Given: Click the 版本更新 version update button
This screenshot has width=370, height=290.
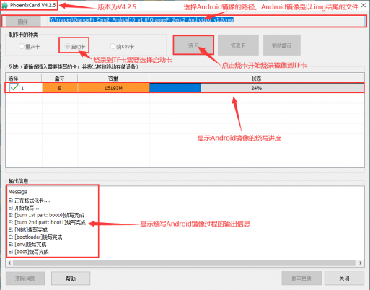Looking at the screenshot, I should pyautogui.click(x=301, y=278).
